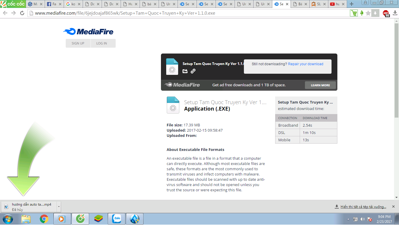
Task: Click the SIGN UP button
Action: pos(78,43)
